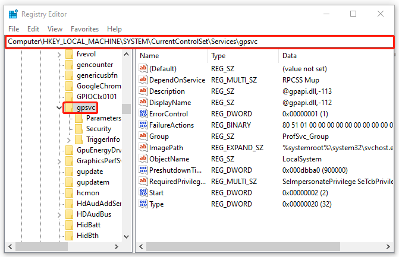Click the folder icon of gencounter key
This screenshot has width=399, height=257.
tap(69, 65)
